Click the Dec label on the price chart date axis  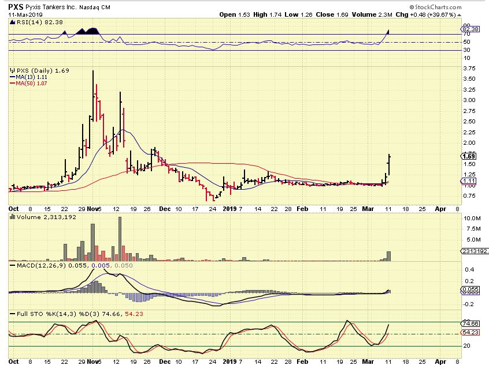tap(164, 209)
